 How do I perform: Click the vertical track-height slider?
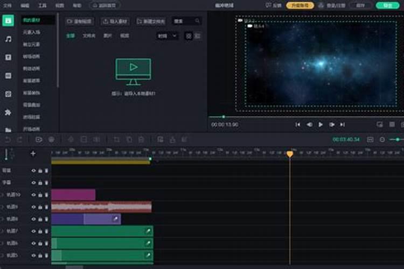(x=6, y=154)
